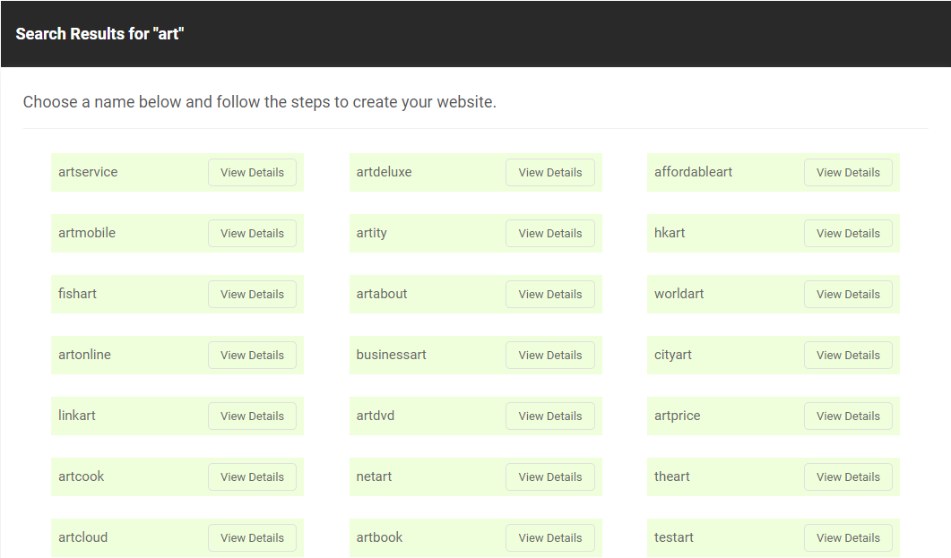
Task: View details for fishart
Action: tap(252, 295)
